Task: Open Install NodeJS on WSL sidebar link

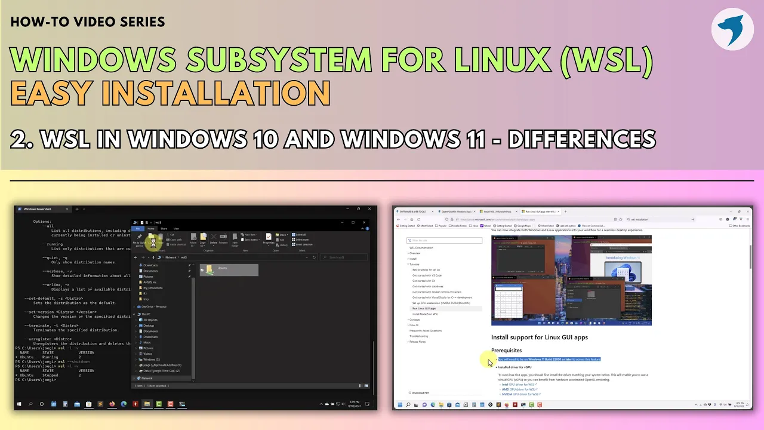Action: coord(425,314)
